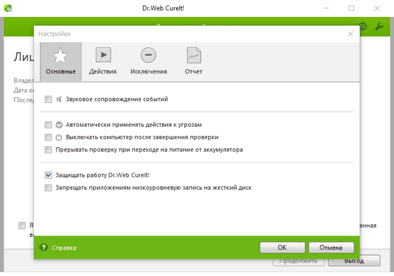Check Выключать компьютер после завершения проверки
Image resolution: width=394 pixels, height=276 pixels.
tap(48, 138)
